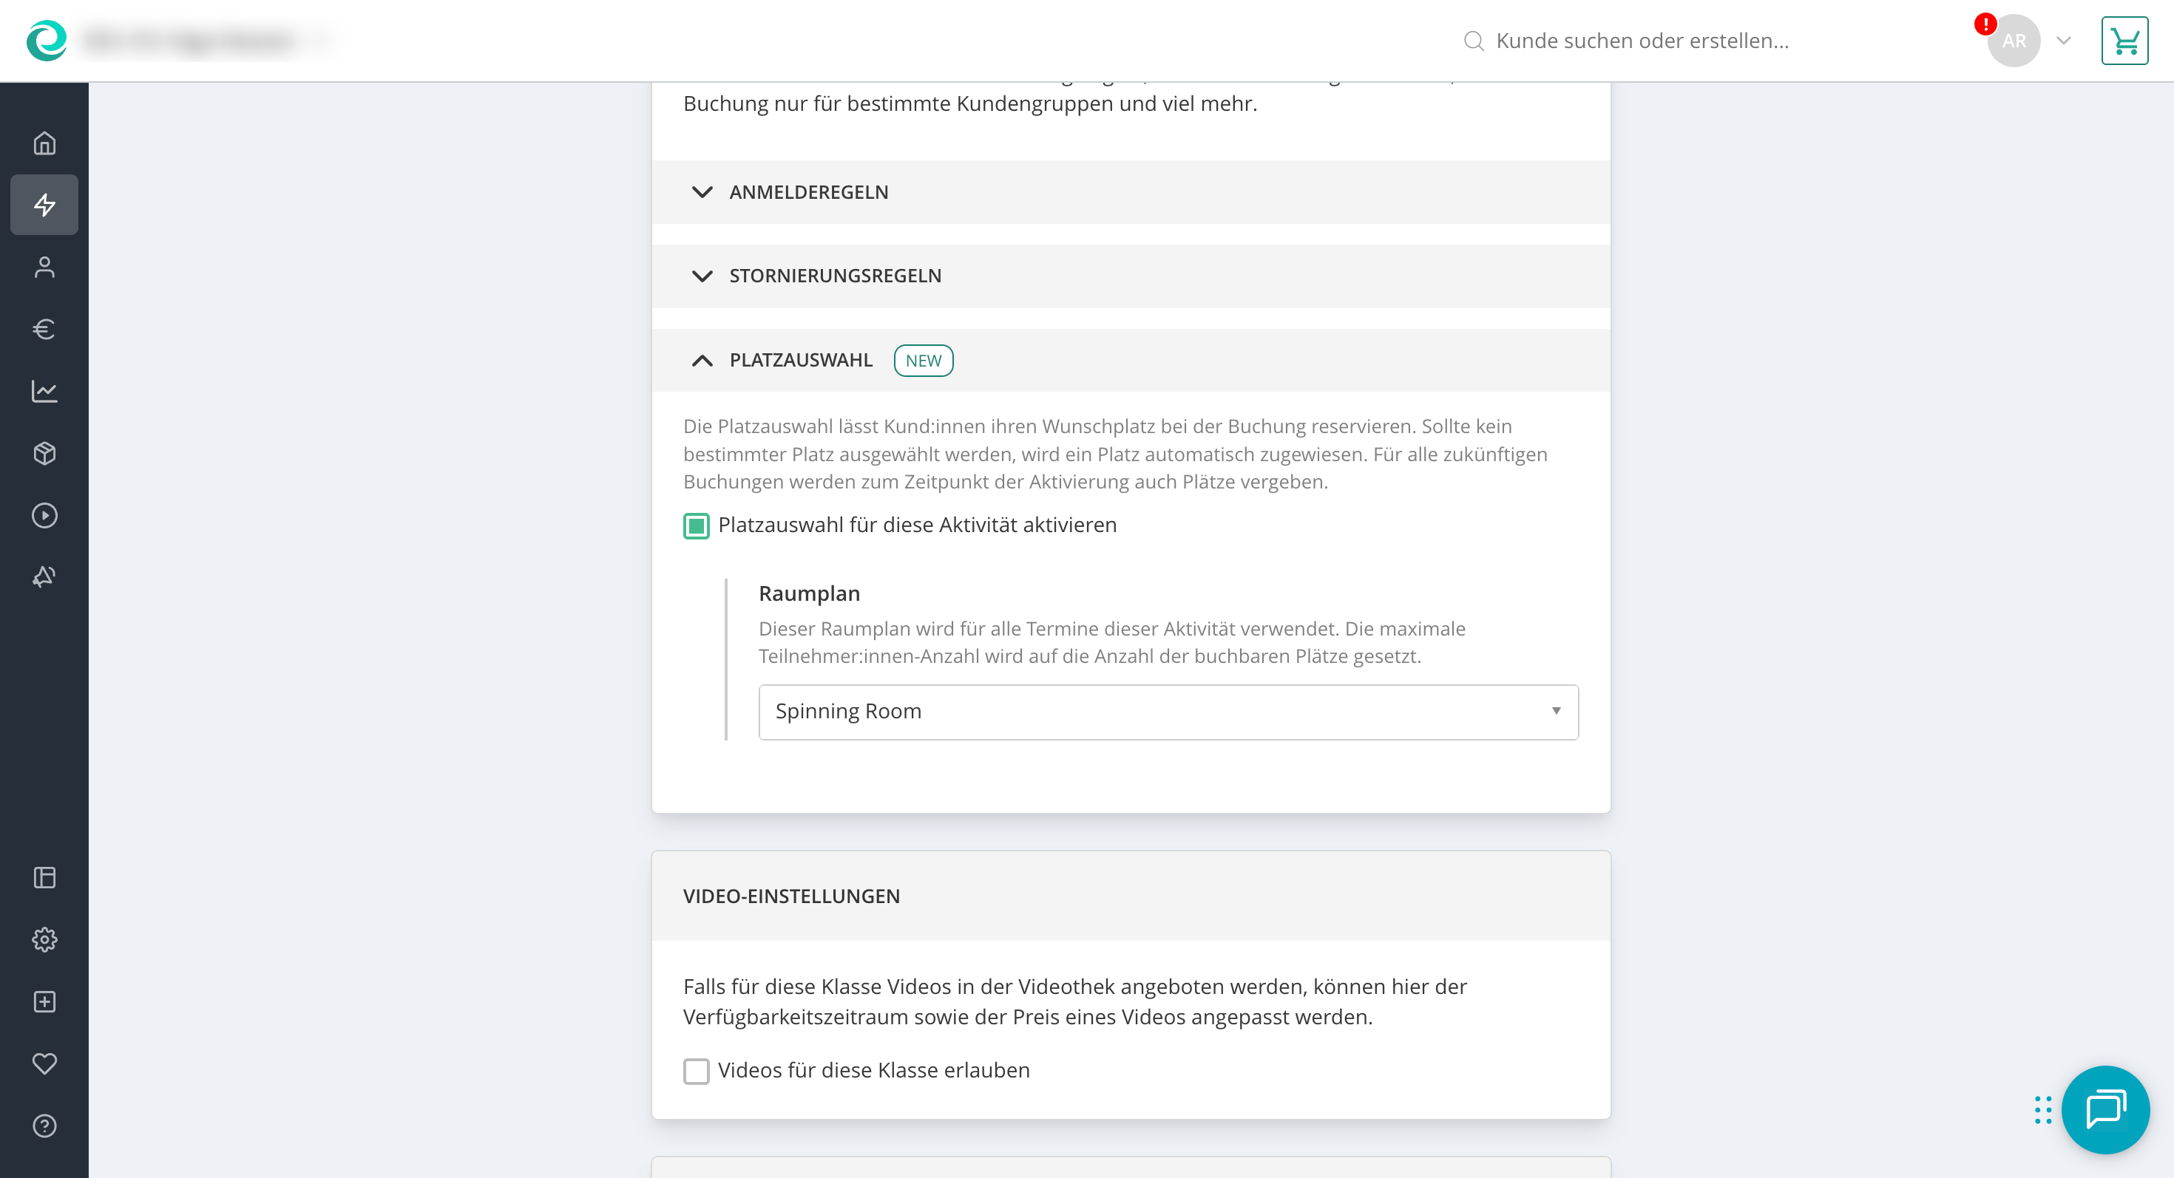Uncheck Platzauswahl für diese Aktivität aktivieren
The width and height of the screenshot is (2174, 1178).
(x=697, y=526)
